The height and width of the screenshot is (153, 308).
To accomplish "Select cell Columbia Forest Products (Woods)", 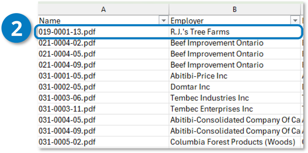I will [x=235, y=142].
